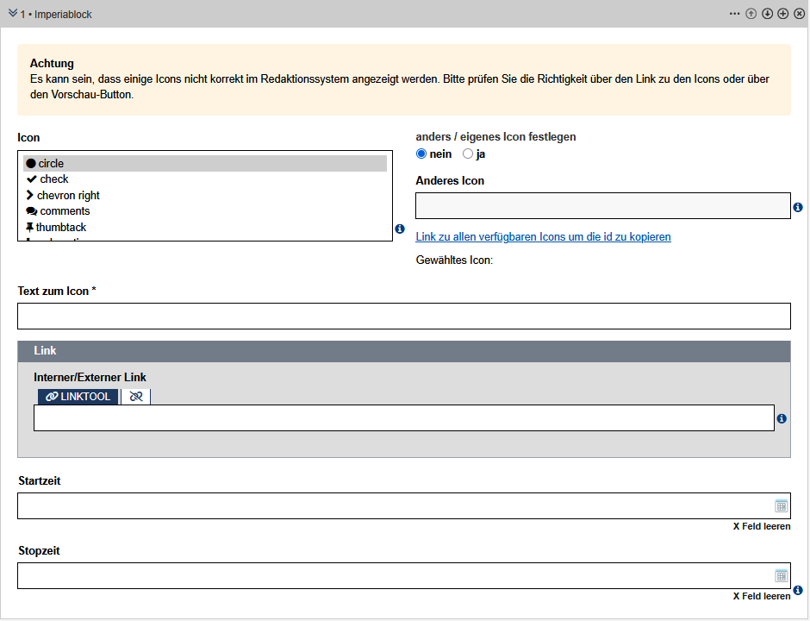Image resolution: width=810 pixels, height=621 pixels.
Task: Clear Startzeit with 'X Feld leeren'
Action: pyautogui.click(x=761, y=526)
